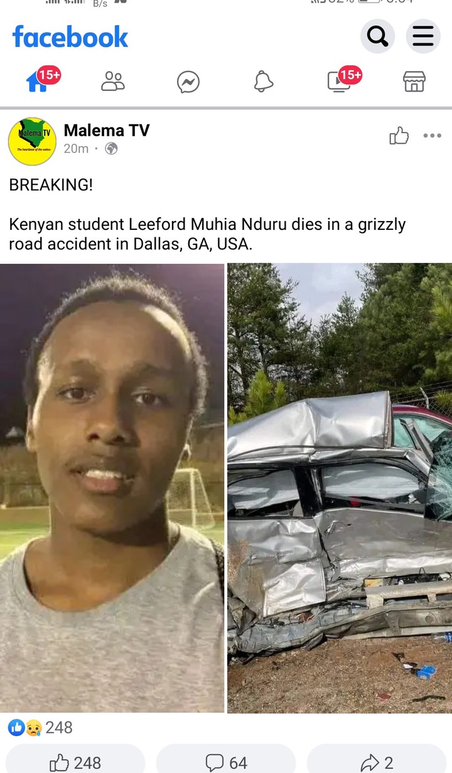This screenshot has width=452, height=773.
Task: Open Malema TV profile picture
Action: click(x=32, y=141)
